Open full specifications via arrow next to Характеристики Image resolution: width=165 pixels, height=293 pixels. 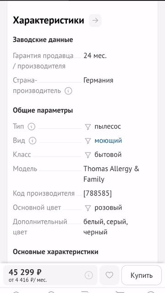(95, 20)
